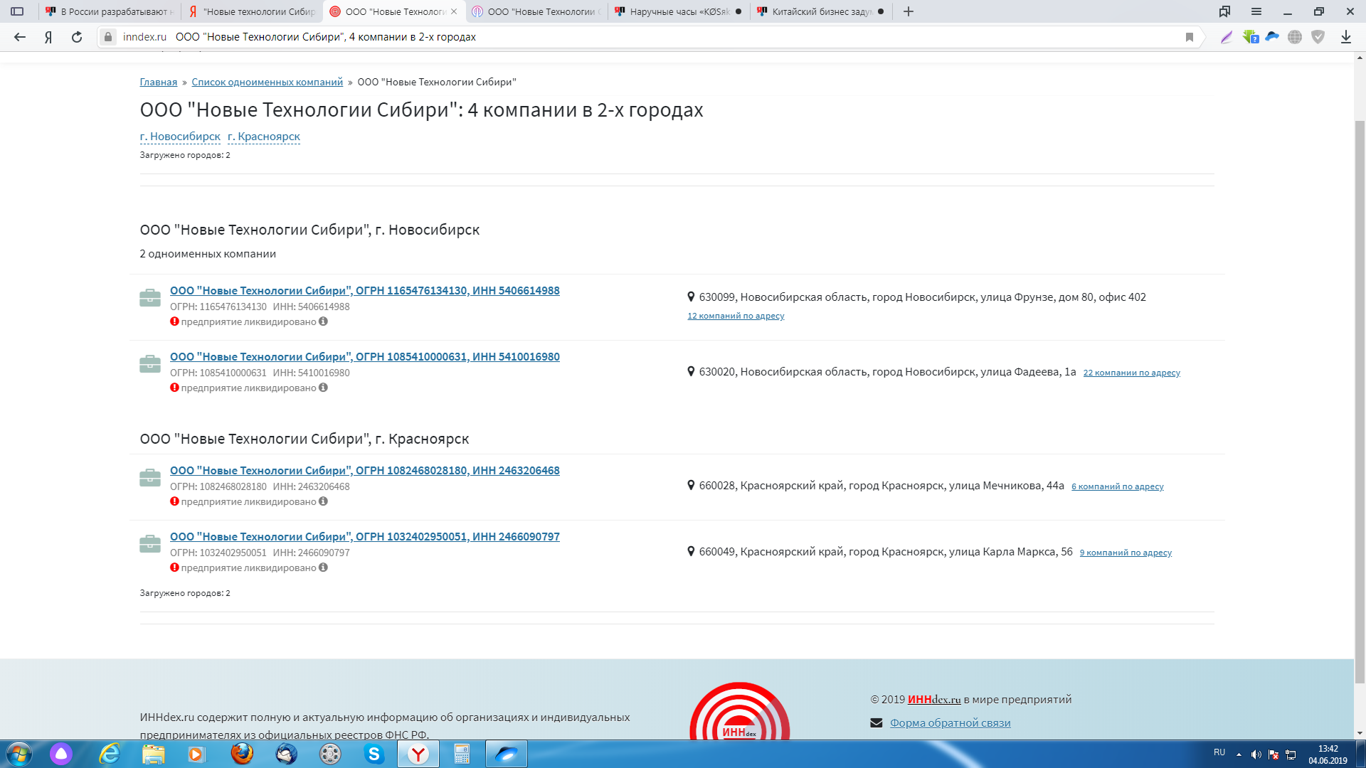
Task: Click briefcase icon beside ОГРН 1032402950051 company
Action: point(150,544)
